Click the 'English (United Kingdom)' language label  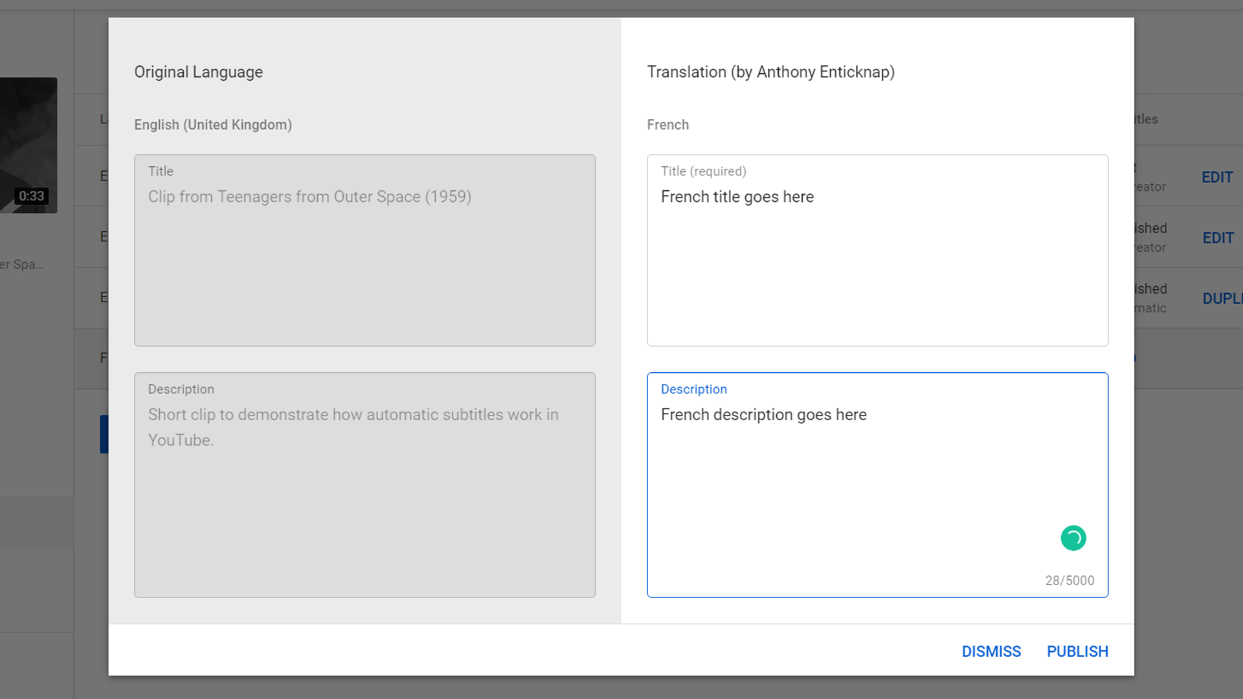(x=212, y=125)
